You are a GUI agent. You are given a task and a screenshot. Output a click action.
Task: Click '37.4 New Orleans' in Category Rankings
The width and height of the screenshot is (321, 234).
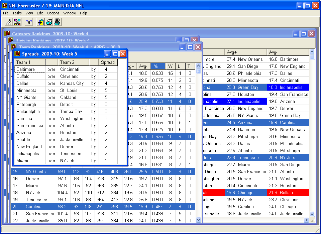246,59
